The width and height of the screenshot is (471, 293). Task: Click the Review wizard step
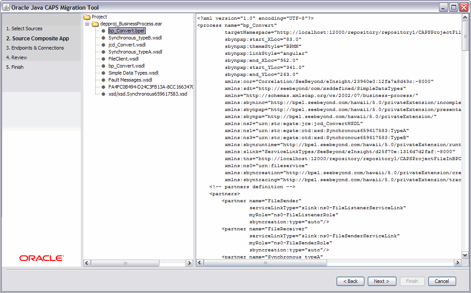17,57
